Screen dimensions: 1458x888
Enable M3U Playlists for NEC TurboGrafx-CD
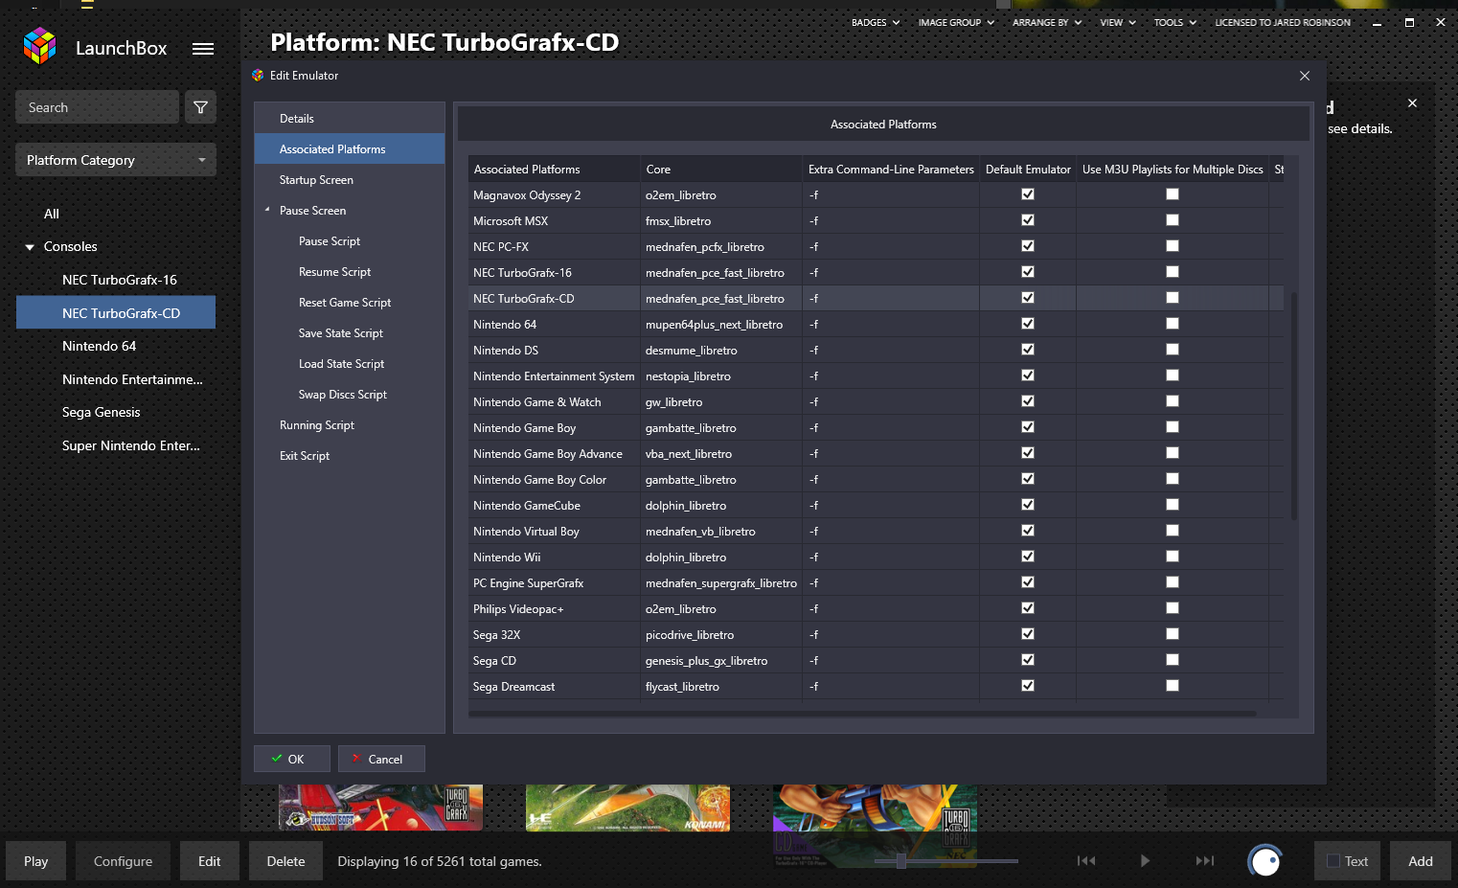tap(1173, 298)
